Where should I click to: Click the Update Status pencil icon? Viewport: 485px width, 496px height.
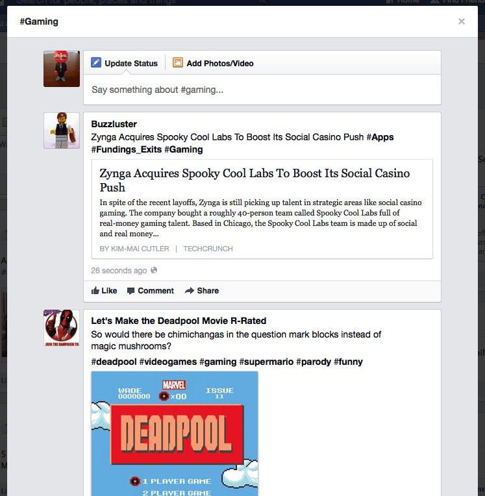(x=96, y=62)
